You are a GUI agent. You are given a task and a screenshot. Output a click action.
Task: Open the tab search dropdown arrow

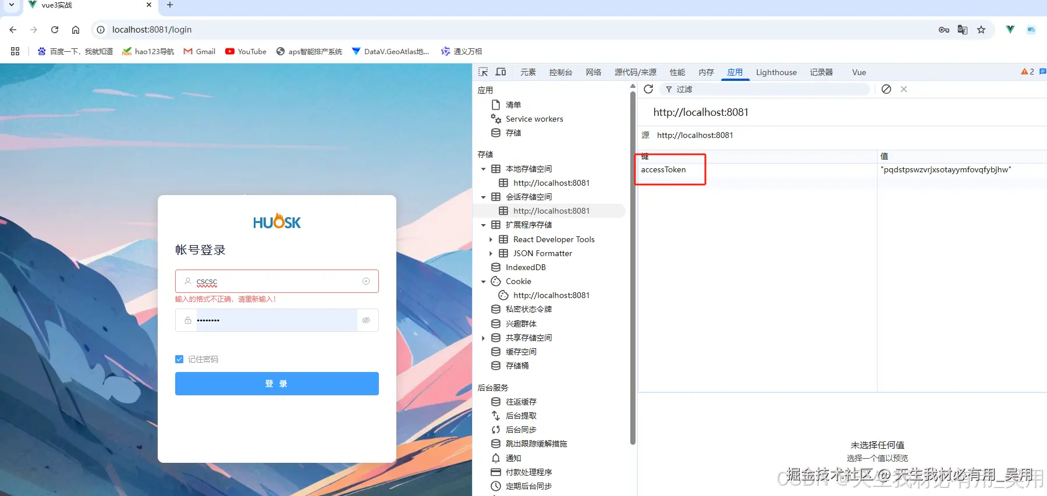[x=12, y=5]
